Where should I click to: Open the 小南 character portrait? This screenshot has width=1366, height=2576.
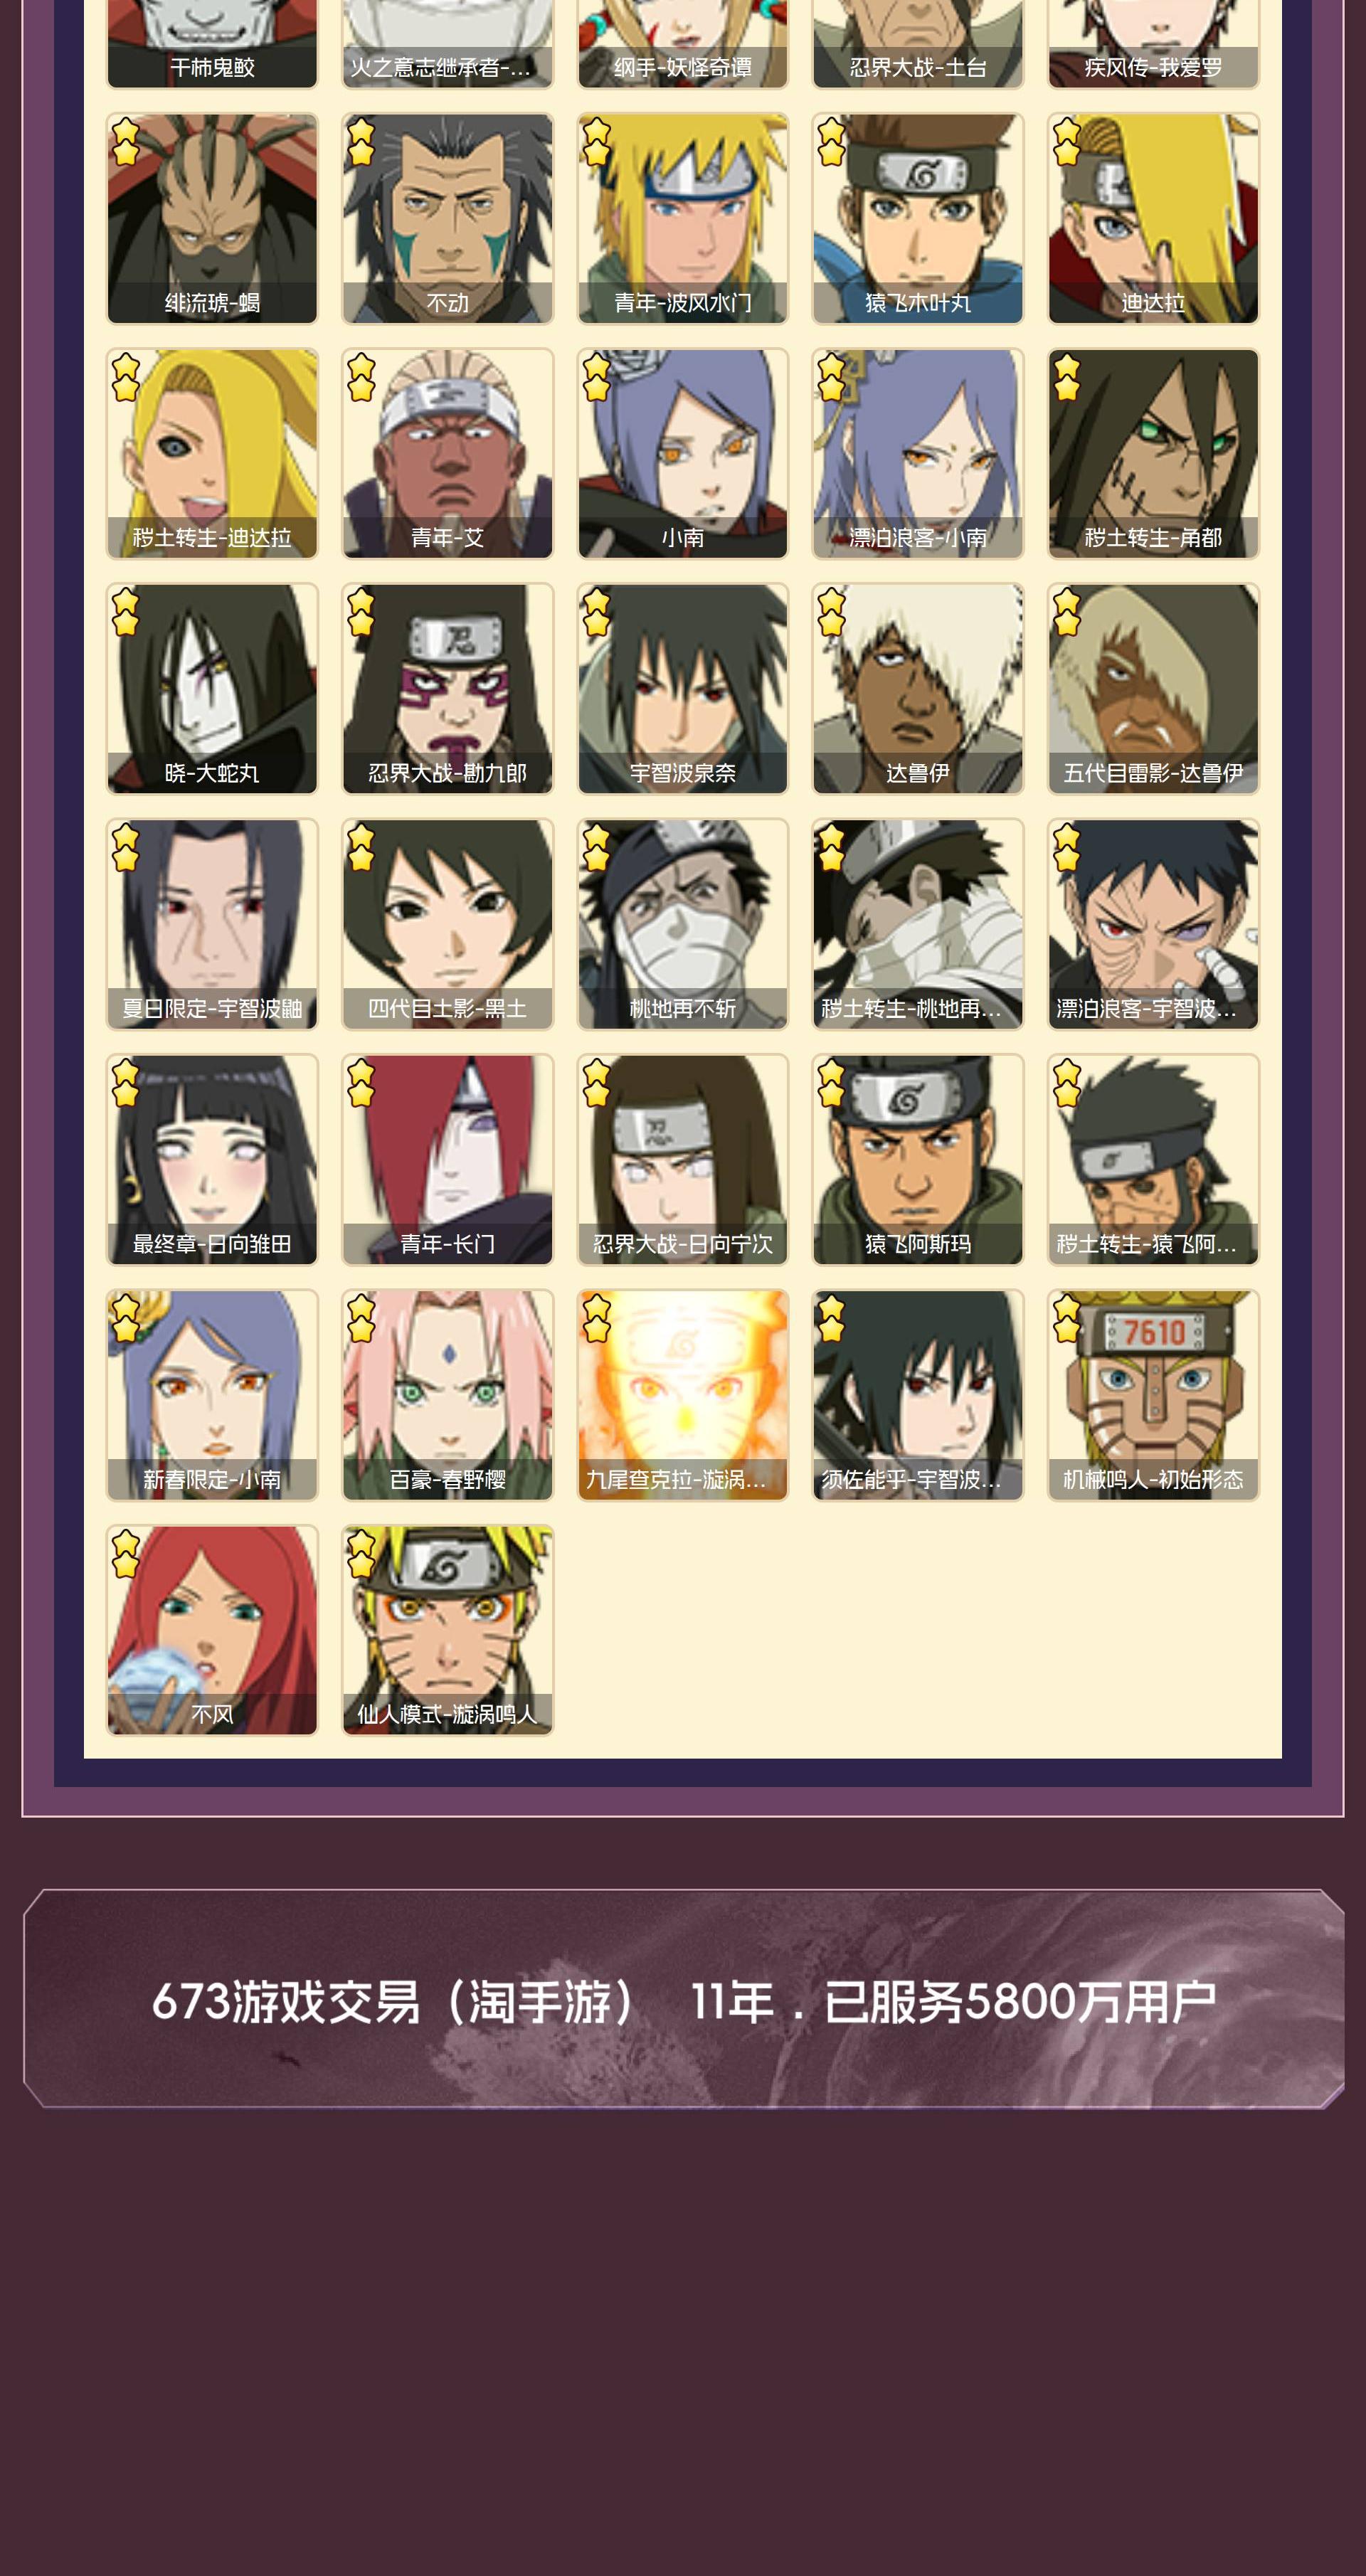click(683, 454)
